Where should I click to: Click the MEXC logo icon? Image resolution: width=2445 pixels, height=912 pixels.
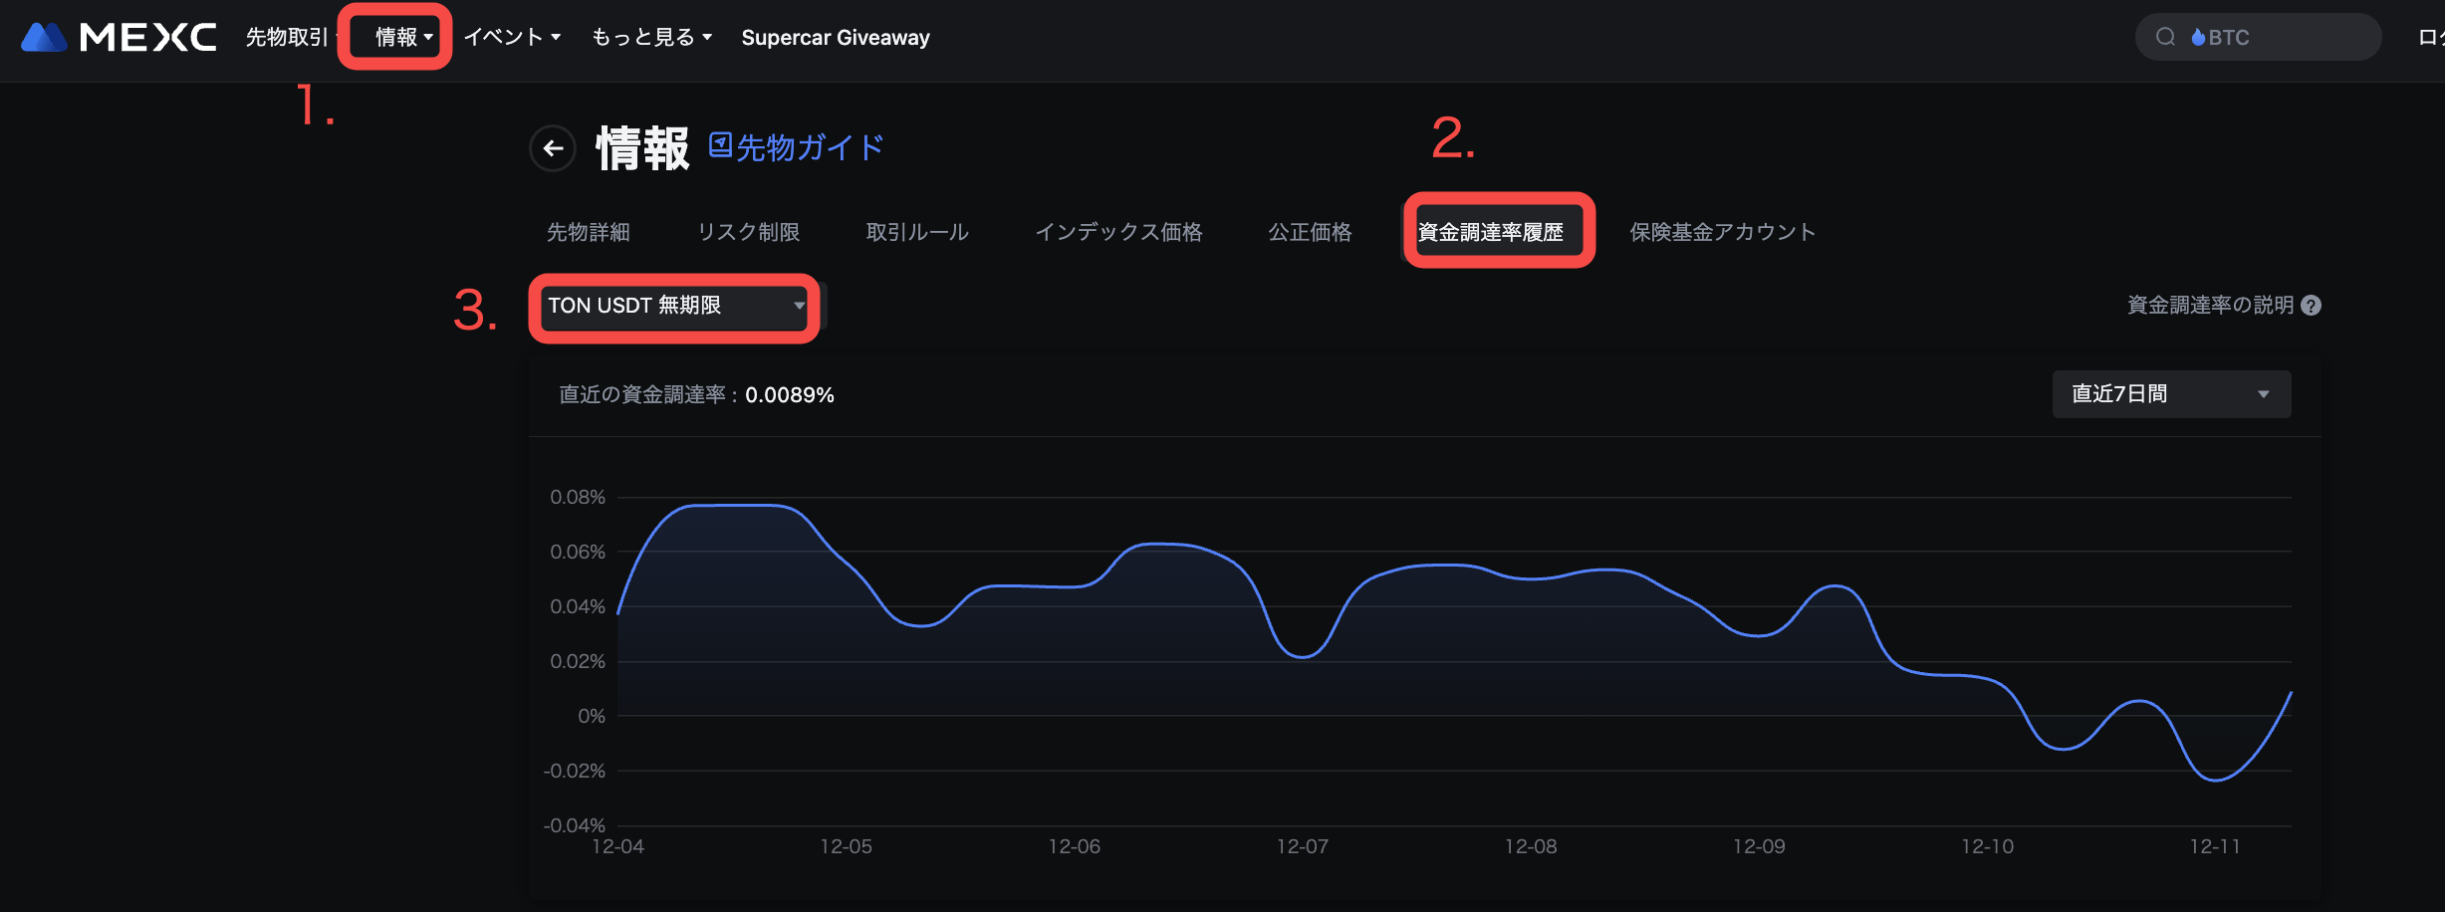coord(44,38)
